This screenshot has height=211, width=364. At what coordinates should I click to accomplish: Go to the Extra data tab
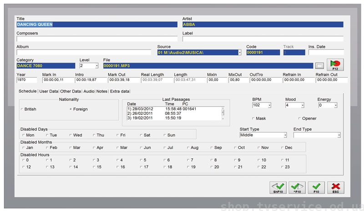click(119, 91)
